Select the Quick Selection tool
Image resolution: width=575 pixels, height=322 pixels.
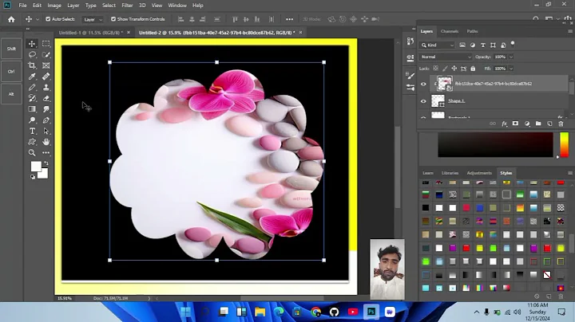[46, 54]
